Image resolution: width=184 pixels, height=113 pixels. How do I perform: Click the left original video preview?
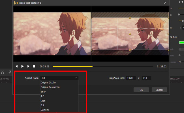pyautogui.click(x=52, y=34)
